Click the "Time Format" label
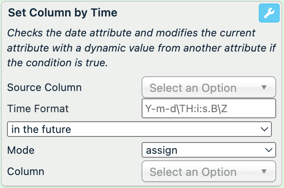The width and height of the screenshot is (284, 188). pyautogui.click(x=38, y=108)
